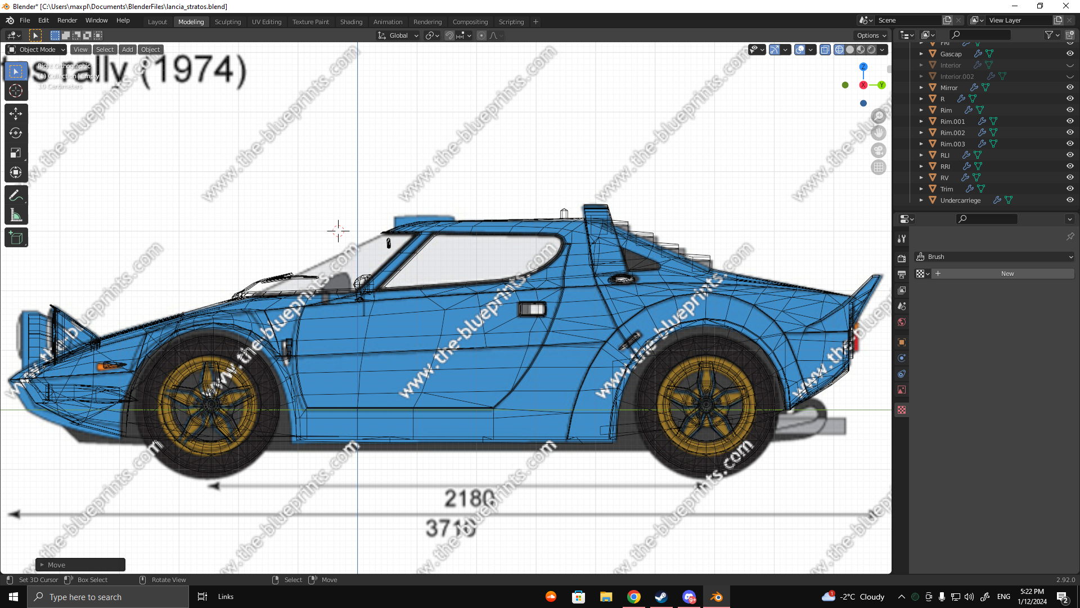Choose the Add Cube tool

tap(16, 238)
